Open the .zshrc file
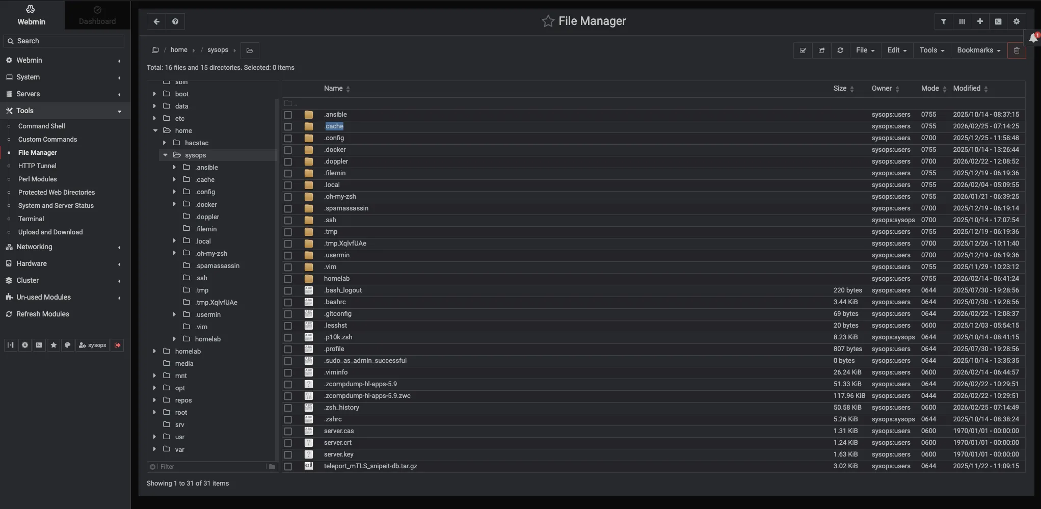 tap(333, 419)
